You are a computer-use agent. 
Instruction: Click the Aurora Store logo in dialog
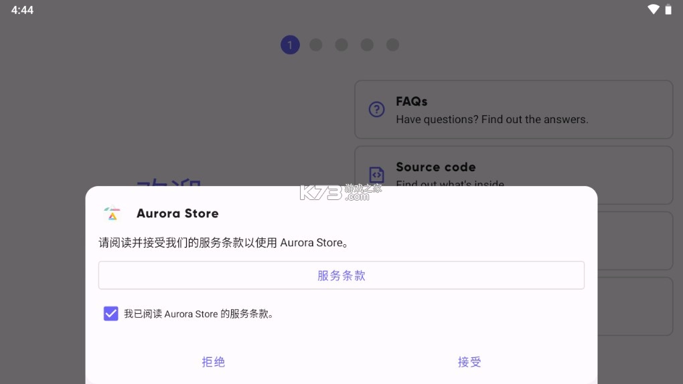point(112,213)
